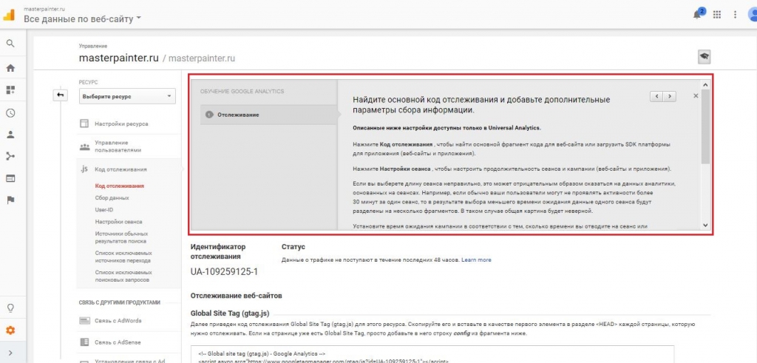Collapse the 'Код отслеживания' .js section

point(120,169)
